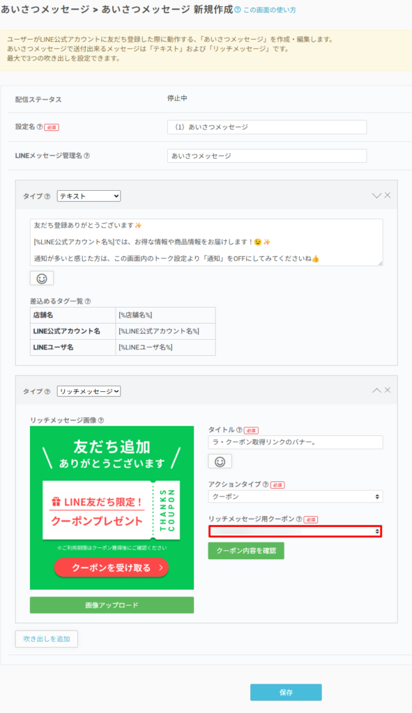
Task: Click help icon beside リッチメッセージ画像 label
Action: pyautogui.click(x=101, y=421)
